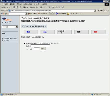Open the ファイル menu

[4, 4]
